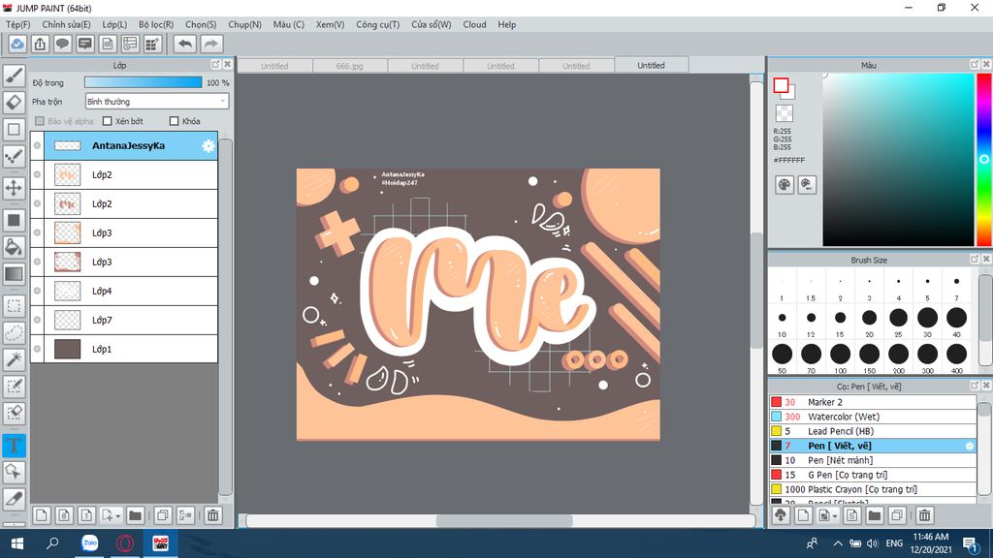
Task: Open the Cửa sổ(W) menu
Action: 431,24
